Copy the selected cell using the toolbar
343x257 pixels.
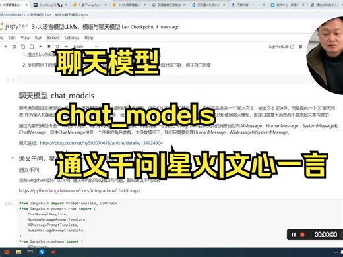(x=23, y=47)
